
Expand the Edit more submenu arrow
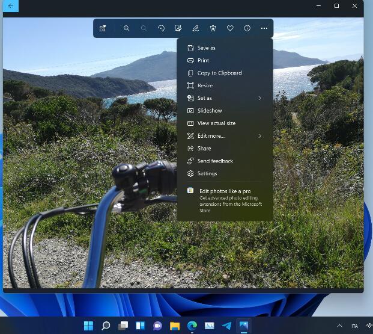click(x=259, y=136)
